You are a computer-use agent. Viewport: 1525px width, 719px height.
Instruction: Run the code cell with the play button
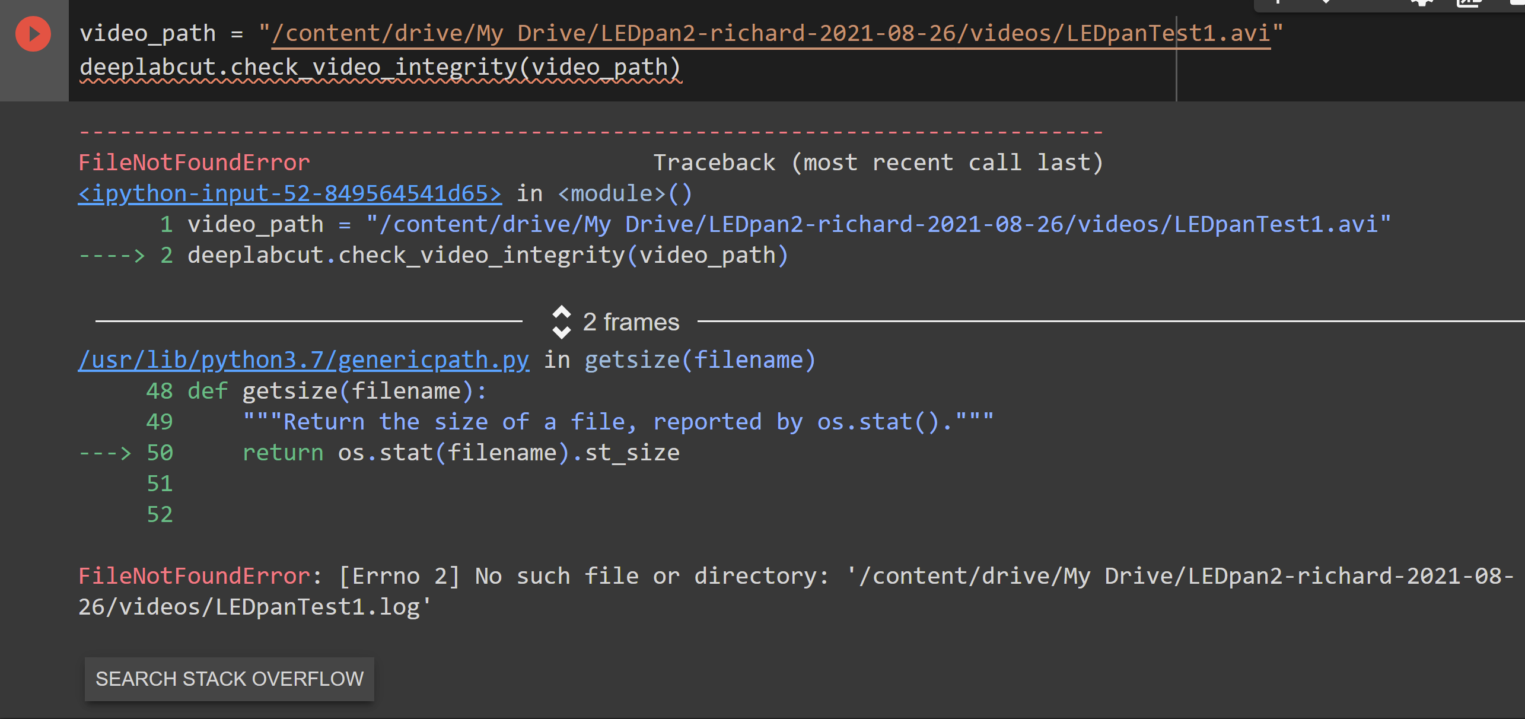coord(33,33)
